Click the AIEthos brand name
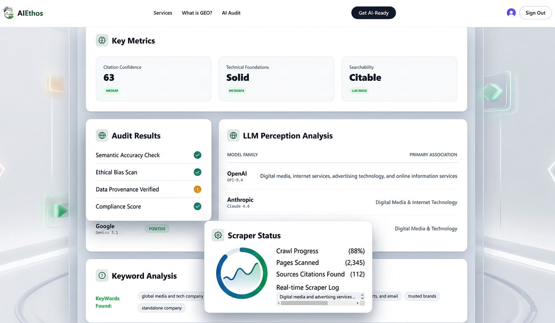This screenshot has width=555, height=323. pyautogui.click(x=30, y=13)
